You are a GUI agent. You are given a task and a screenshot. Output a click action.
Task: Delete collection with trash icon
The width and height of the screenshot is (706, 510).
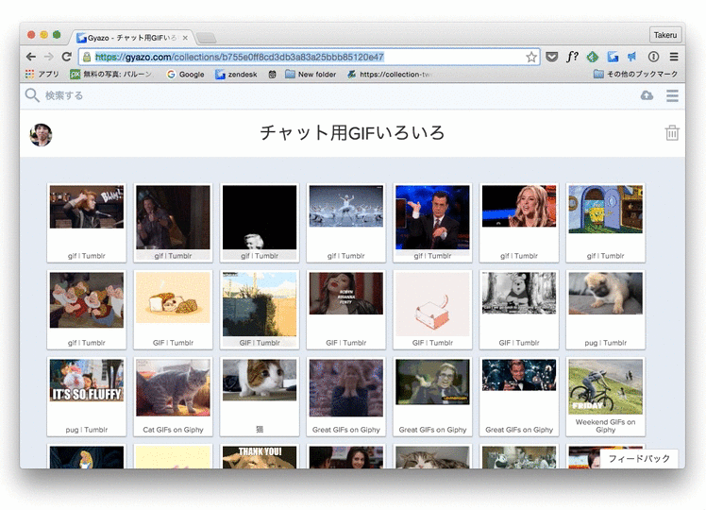(x=672, y=133)
